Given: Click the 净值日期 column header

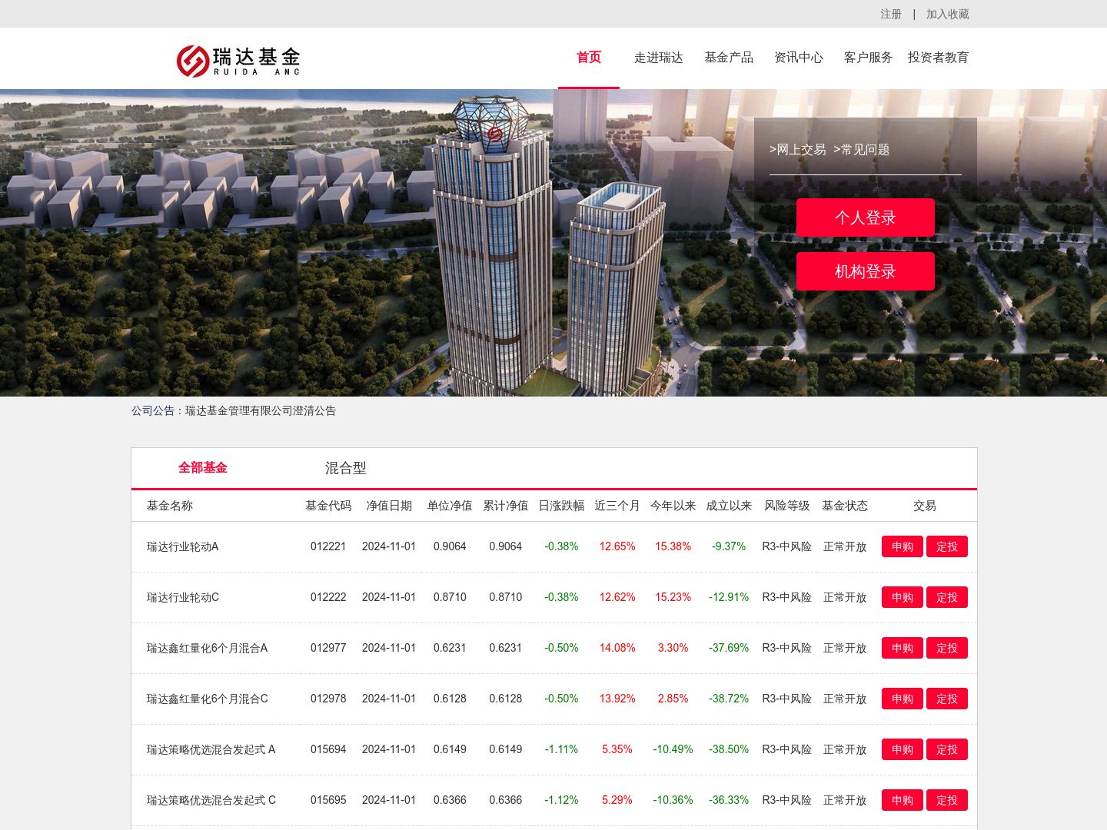Looking at the screenshot, I should point(389,506).
